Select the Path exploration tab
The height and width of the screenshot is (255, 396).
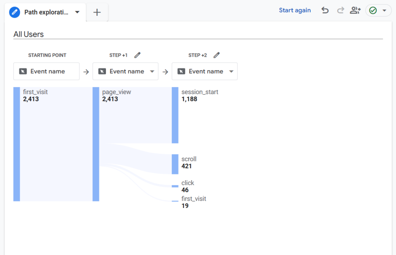coord(46,12)
